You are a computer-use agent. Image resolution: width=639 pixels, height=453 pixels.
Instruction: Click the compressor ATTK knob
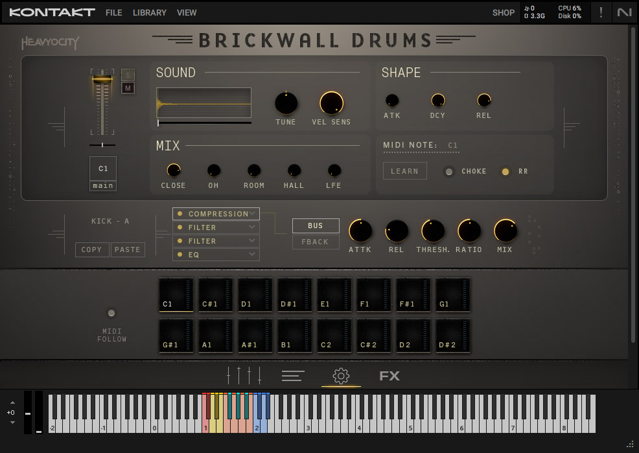pos(360,231)
